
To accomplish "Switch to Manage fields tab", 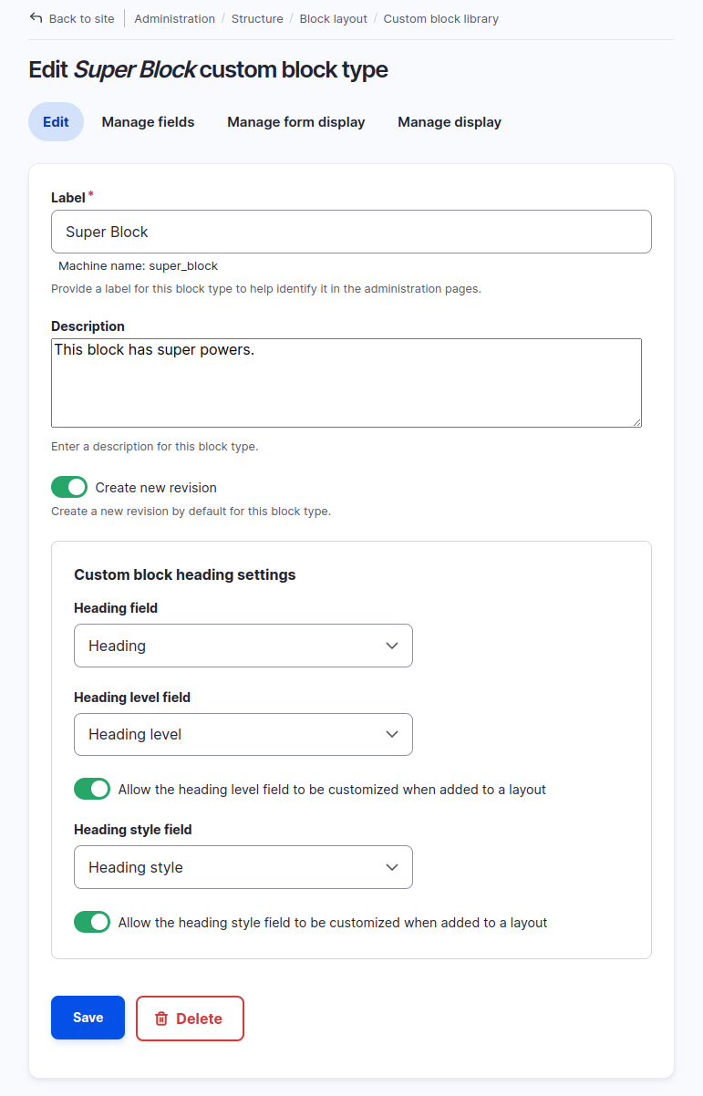I will coord(148,122).
